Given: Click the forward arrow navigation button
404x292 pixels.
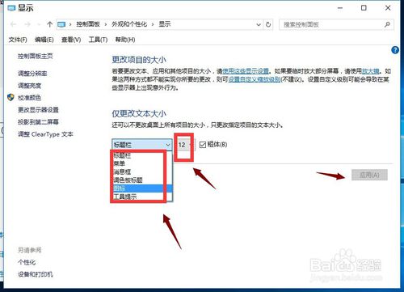Looking at the screenshot, I should (x=27, y=24).
